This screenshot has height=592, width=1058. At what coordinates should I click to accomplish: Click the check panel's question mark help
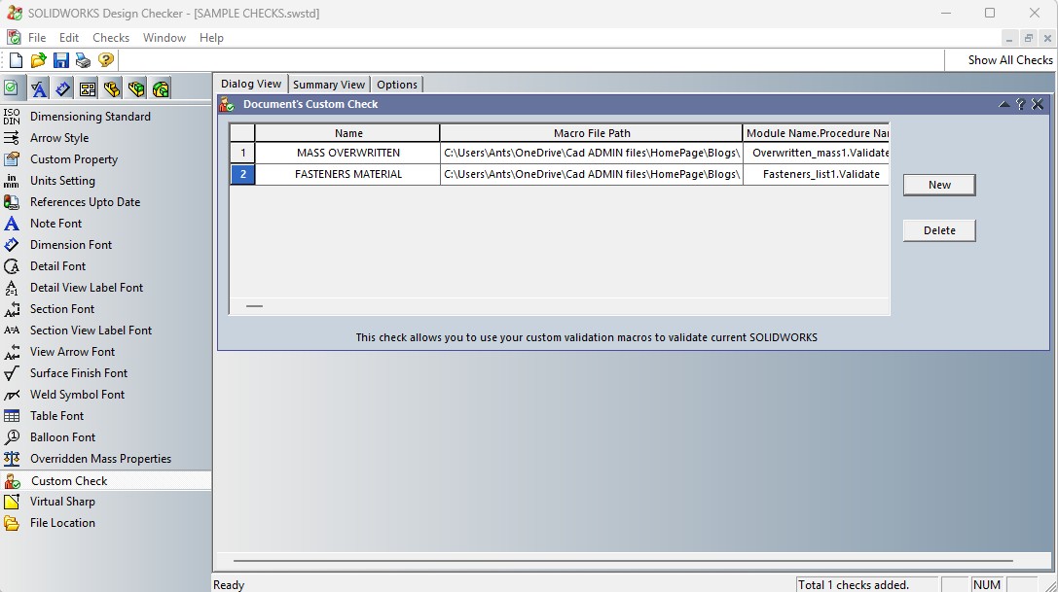point(1020,104)
